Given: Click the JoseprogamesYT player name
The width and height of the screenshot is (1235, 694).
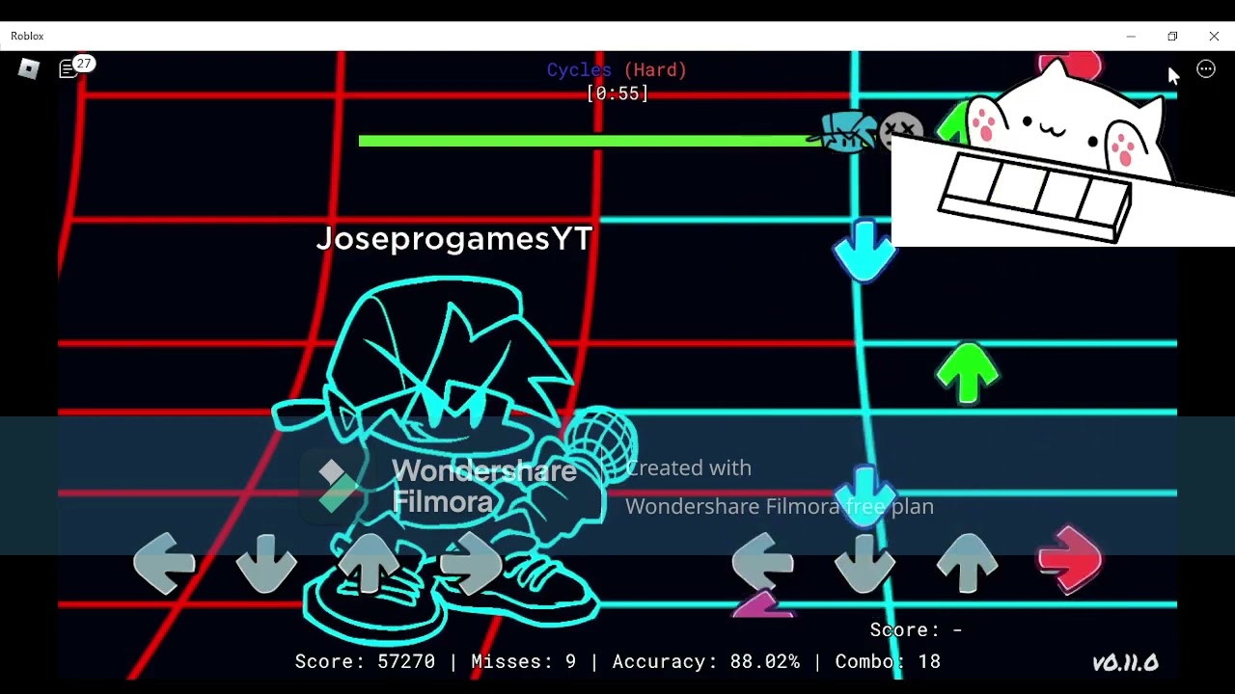Looking at the screenshot, I should click(x=454, y=239).
